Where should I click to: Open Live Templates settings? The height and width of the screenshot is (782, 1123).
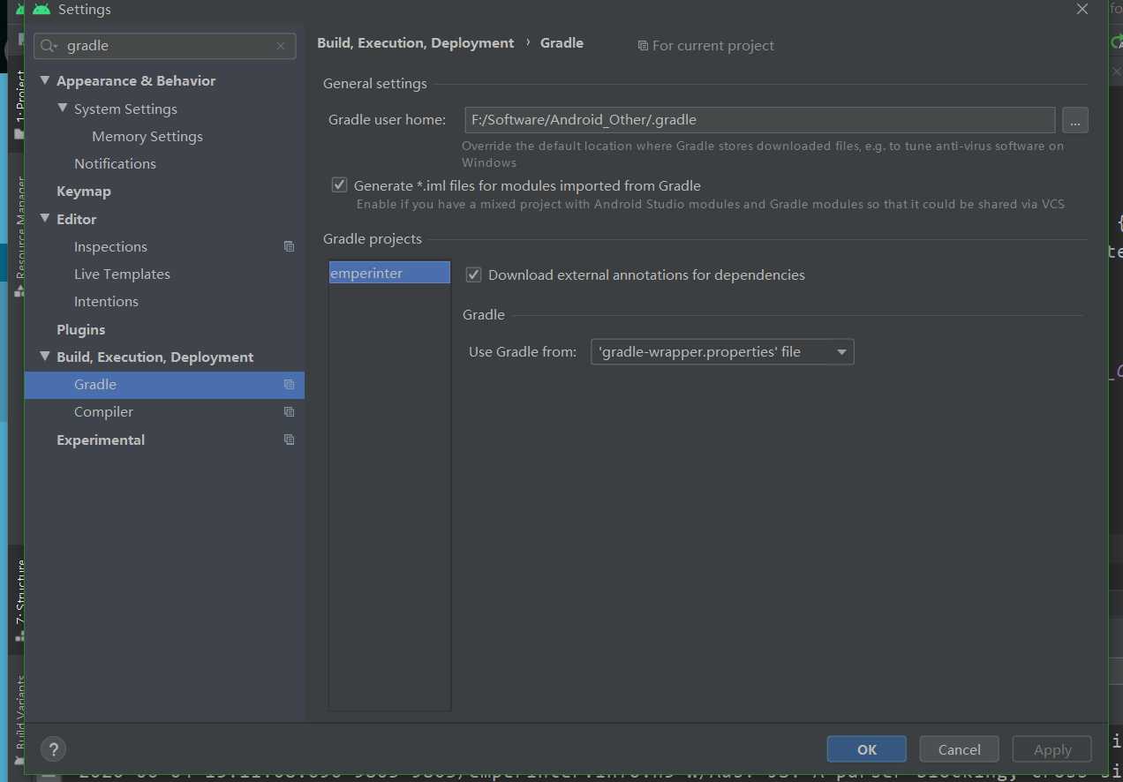coord(122,274)
